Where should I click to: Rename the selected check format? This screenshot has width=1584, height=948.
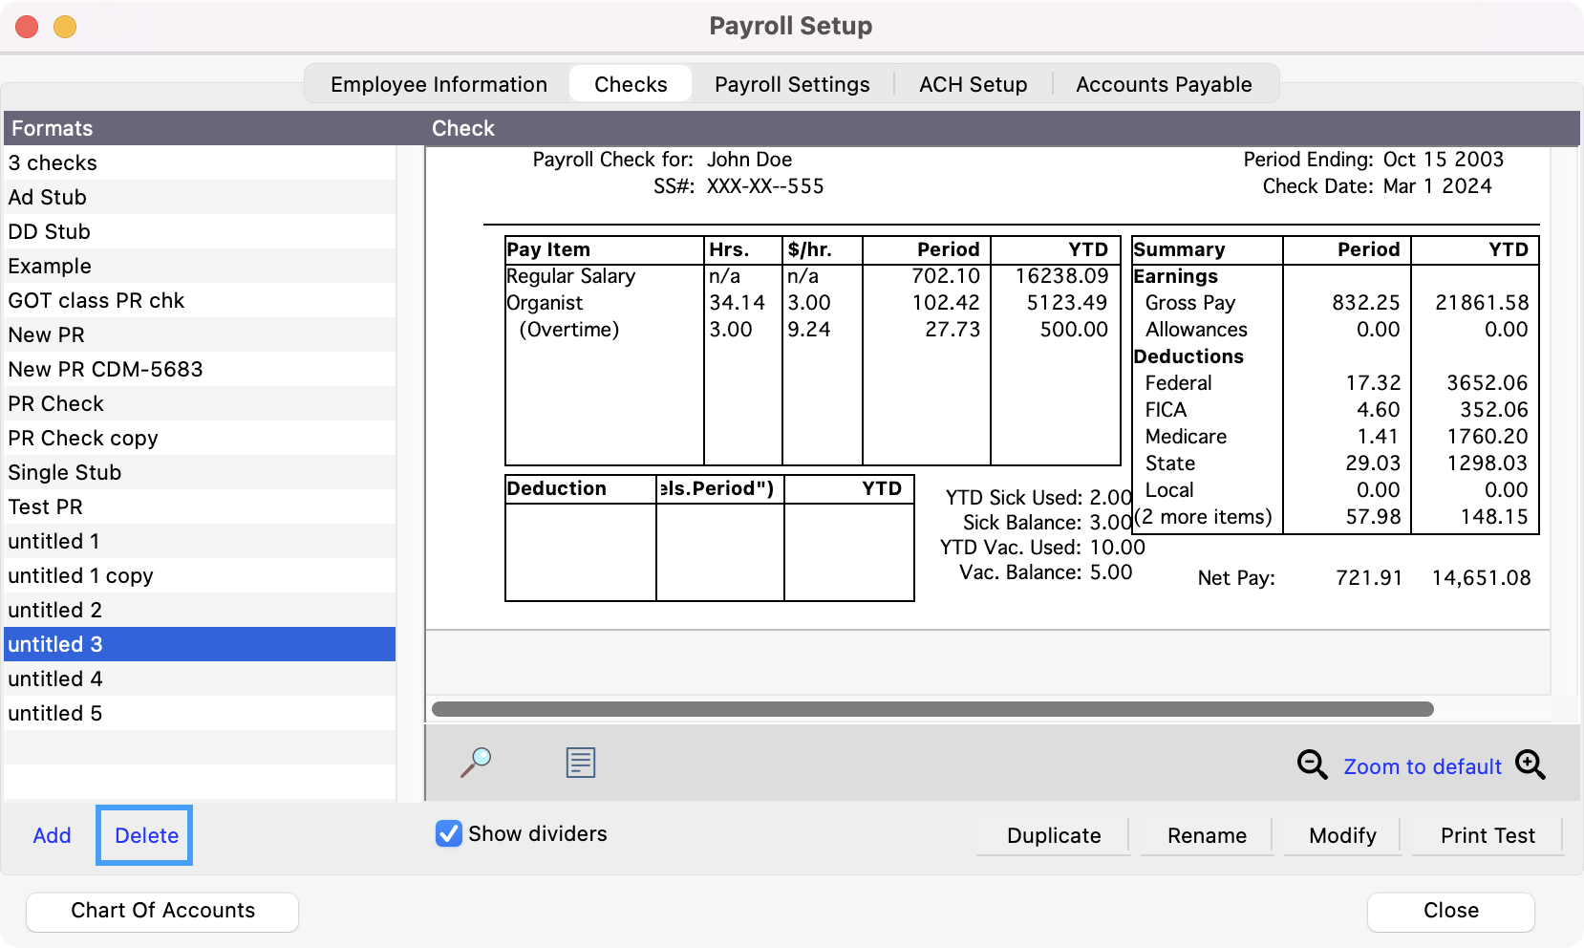click(x=1206, y=836)
